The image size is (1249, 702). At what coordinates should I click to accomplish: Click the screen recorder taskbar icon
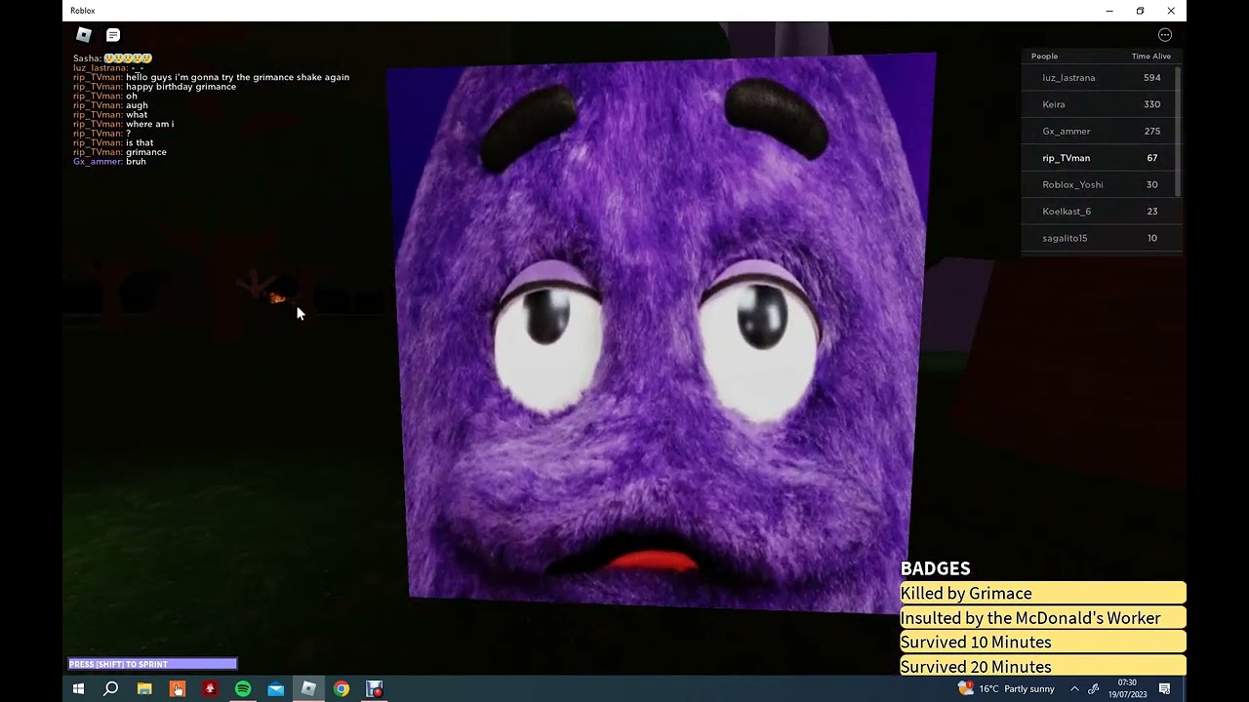coord(375,689)
